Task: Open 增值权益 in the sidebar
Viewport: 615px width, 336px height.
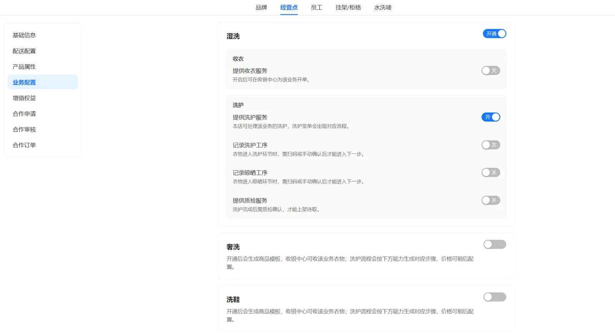Action: [43, 98]
